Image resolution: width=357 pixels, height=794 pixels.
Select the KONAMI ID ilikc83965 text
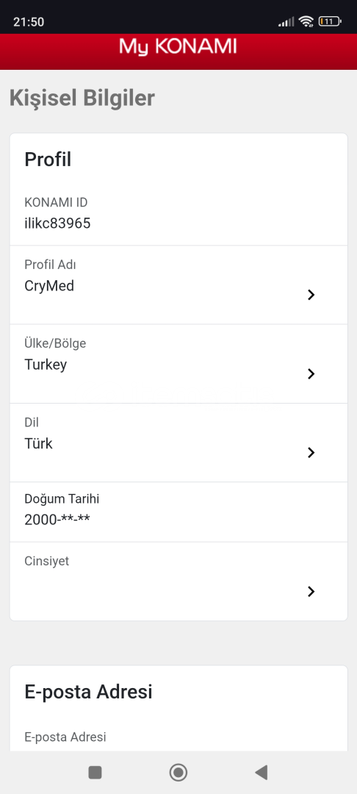click(57, 223)
